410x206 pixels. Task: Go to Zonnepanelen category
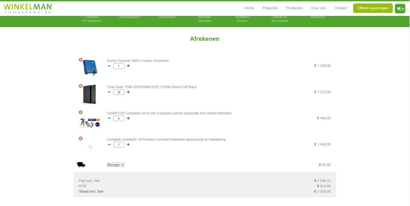pos(129,17)
